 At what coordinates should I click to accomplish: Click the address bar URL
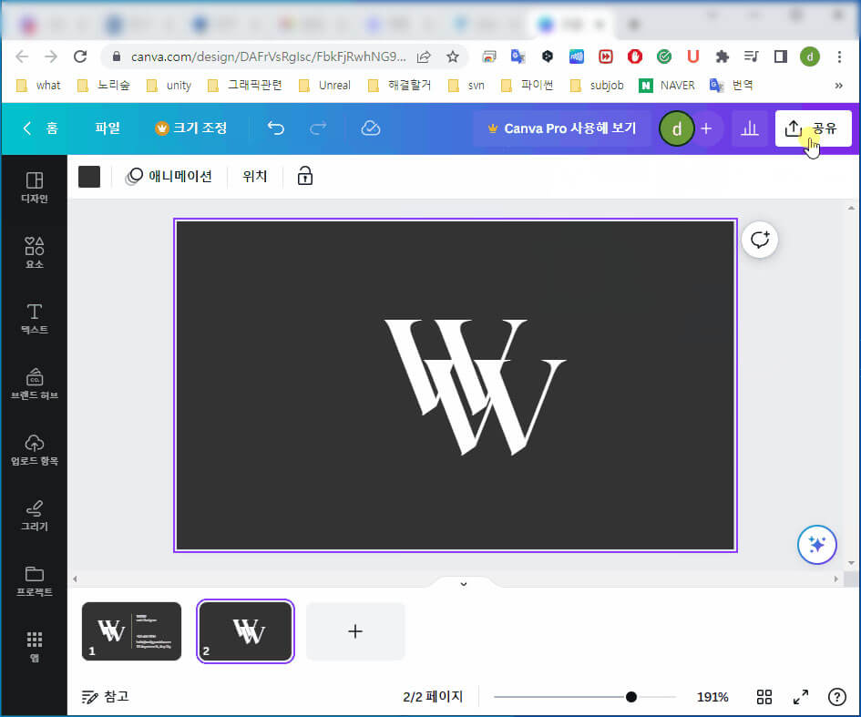click(268, 56)
